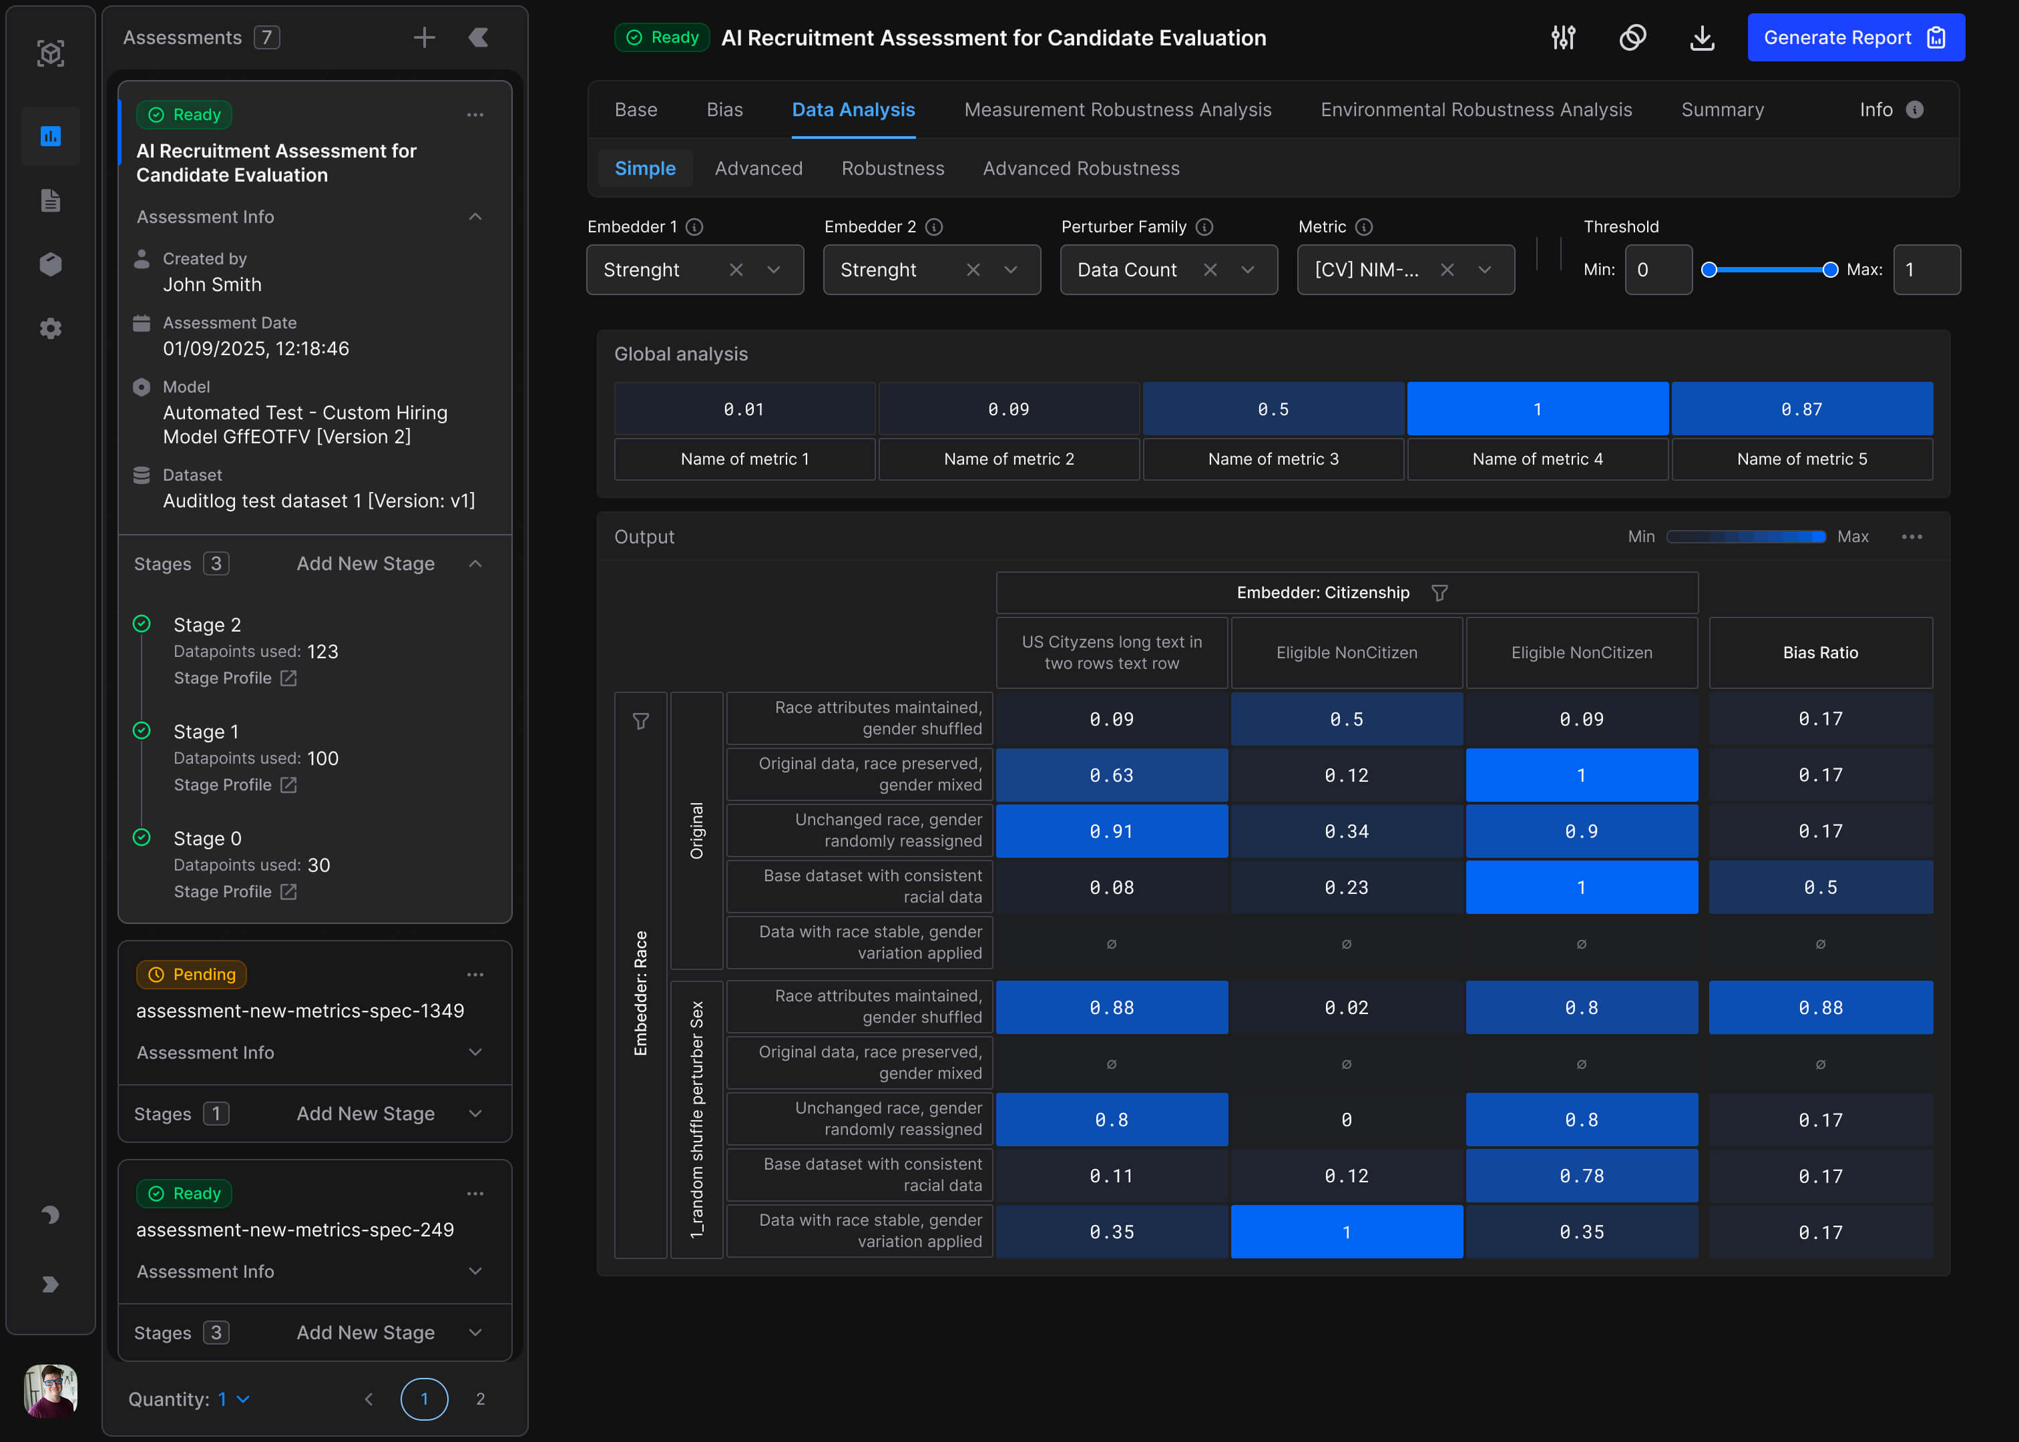Click the Embedder Citizenship filter funnel icon
The height and width of the screenshot is (1442, 2019).
click(x=1439, y=593)
